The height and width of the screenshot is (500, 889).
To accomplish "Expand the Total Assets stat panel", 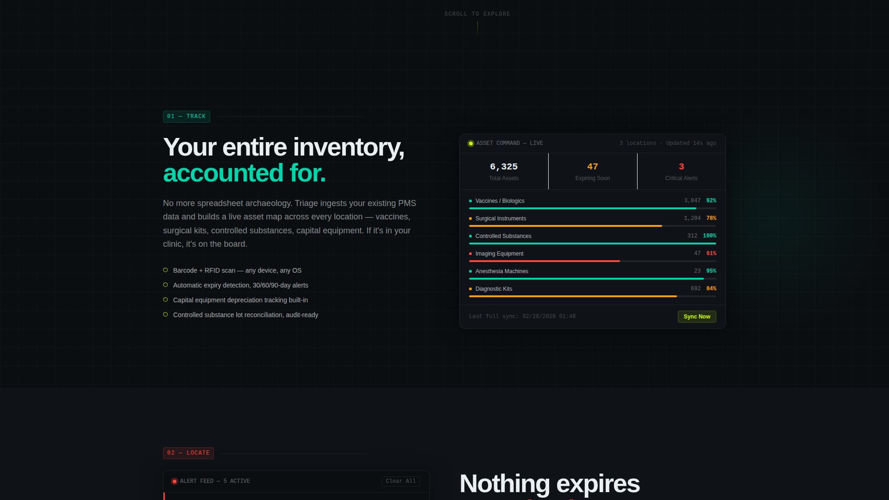I will [504, 171].
